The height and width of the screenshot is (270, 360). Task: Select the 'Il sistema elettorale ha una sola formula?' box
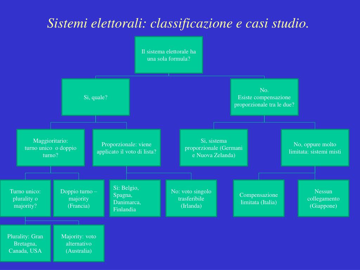tap(169, 55)
